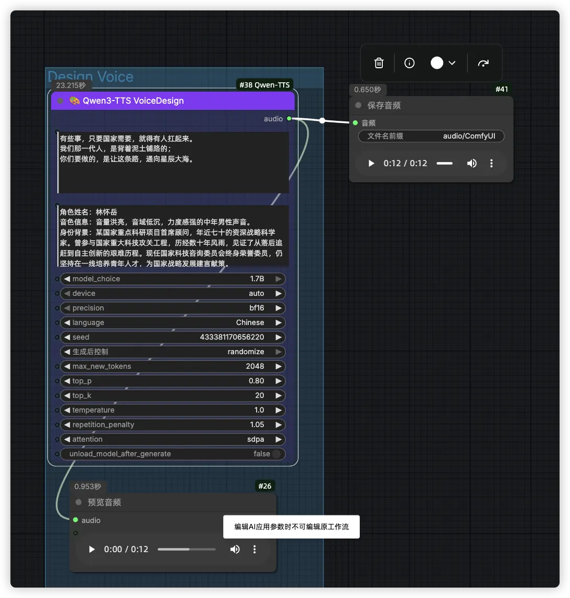The width and height of the screenshot is (570, 598).
Task: Decrease top_p with left arrow
Action: (x=67, y=381)
